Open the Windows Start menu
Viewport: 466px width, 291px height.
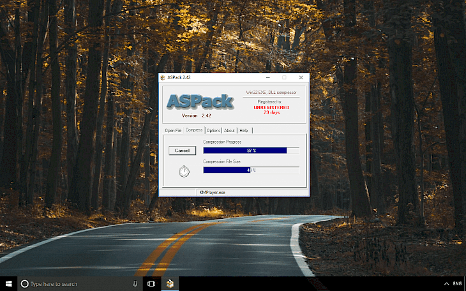(9, 284)
